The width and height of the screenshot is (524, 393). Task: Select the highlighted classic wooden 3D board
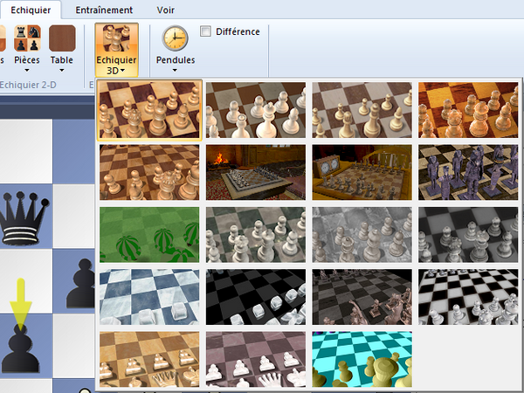click(149, 110)
